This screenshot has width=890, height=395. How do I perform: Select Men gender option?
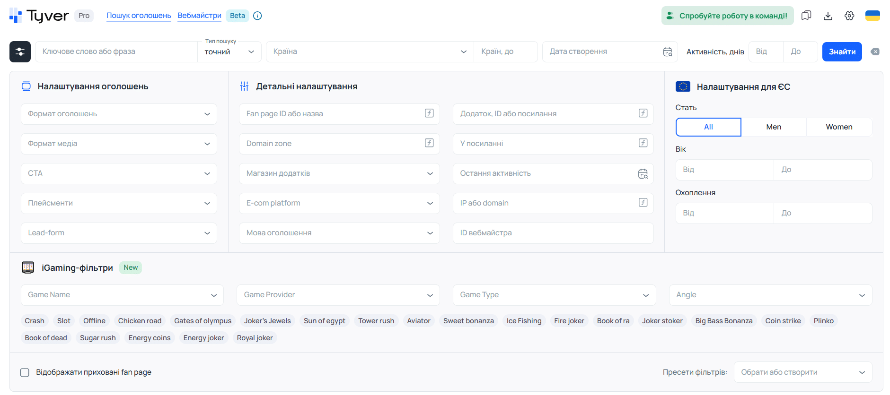pyautogui.click(x=774, y=127)
